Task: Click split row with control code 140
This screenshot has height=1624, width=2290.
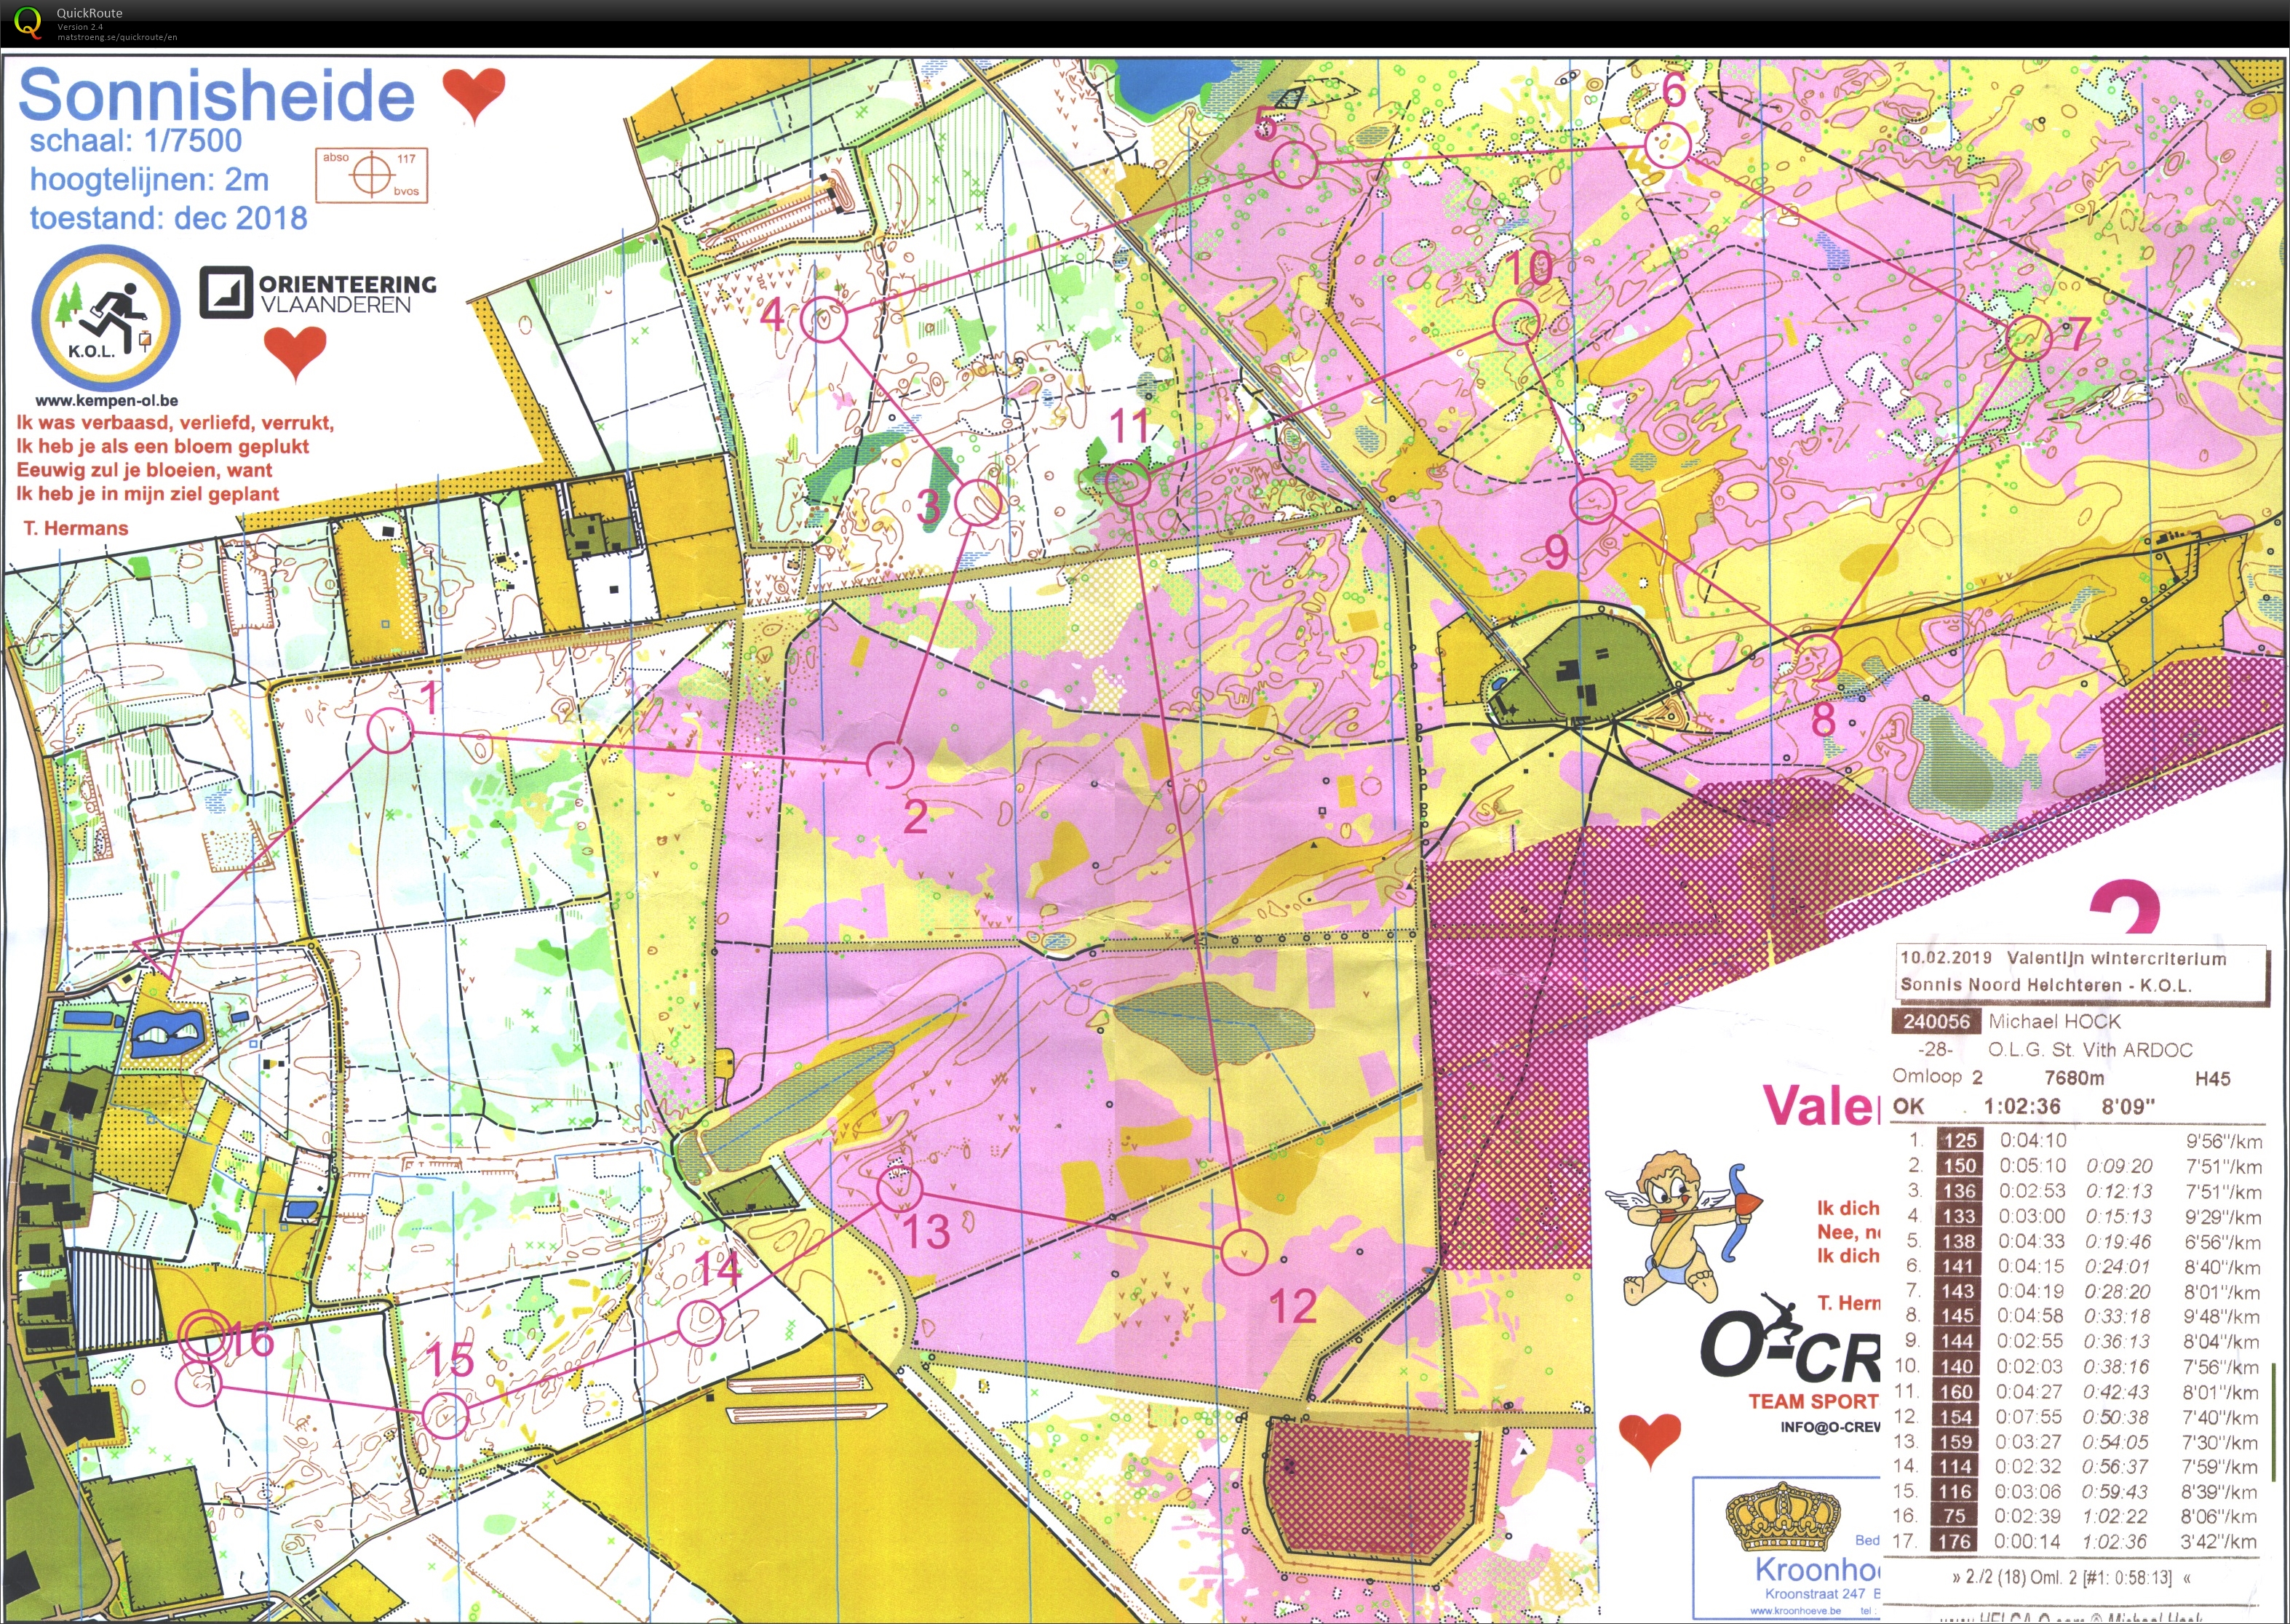Action: coord(2077,1366)
